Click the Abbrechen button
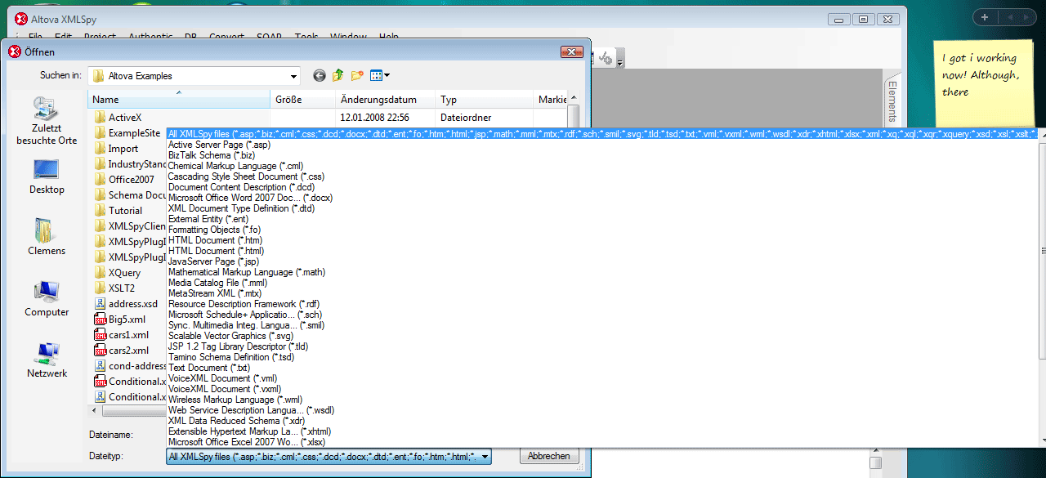The image size is (1046, 478). 548,457
